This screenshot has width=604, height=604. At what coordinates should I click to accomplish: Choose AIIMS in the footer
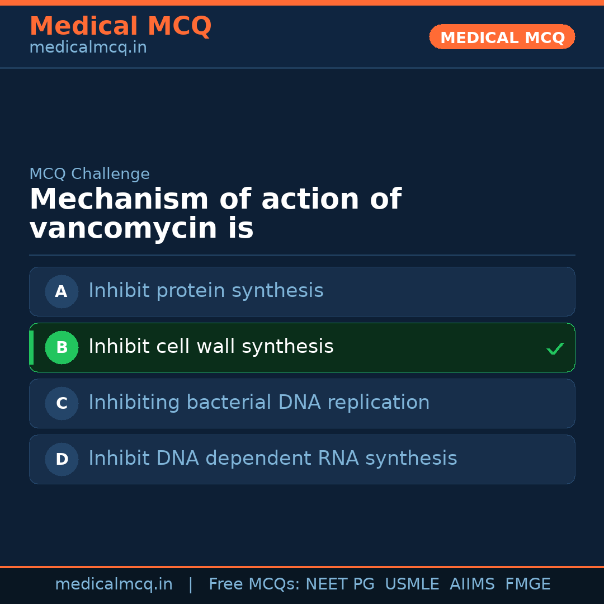pos(472,584)
